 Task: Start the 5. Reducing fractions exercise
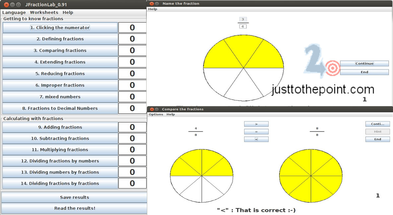click(x=60, y=74)
